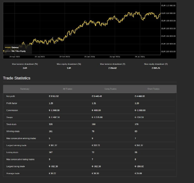Click the Average trade row label
194x183 pixels.
pyautogui.click(x=13, y=174)
